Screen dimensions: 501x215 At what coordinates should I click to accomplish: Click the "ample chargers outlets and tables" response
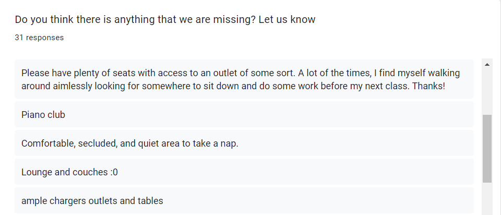tap(244, 200)
